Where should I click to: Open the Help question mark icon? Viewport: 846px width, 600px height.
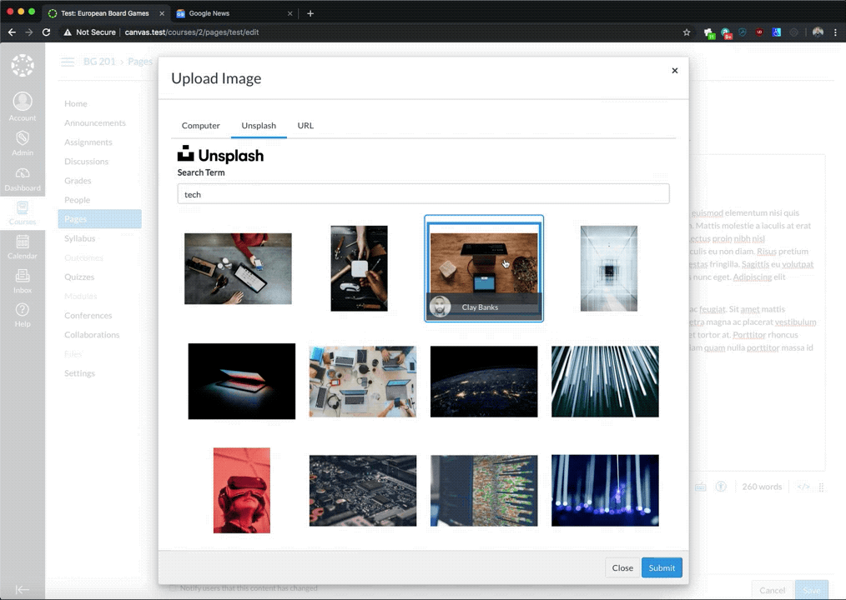23,309
